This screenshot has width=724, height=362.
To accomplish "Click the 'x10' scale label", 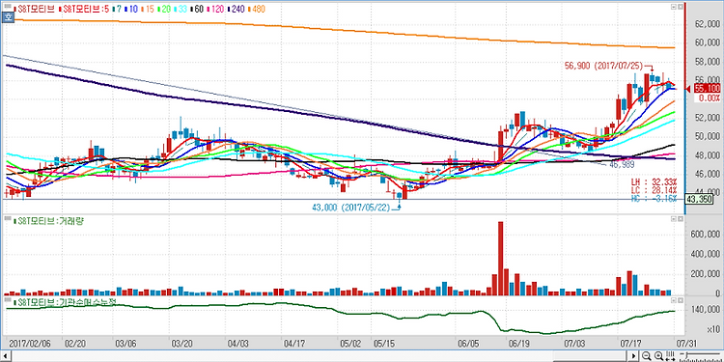I will click(x=713, y=329).
